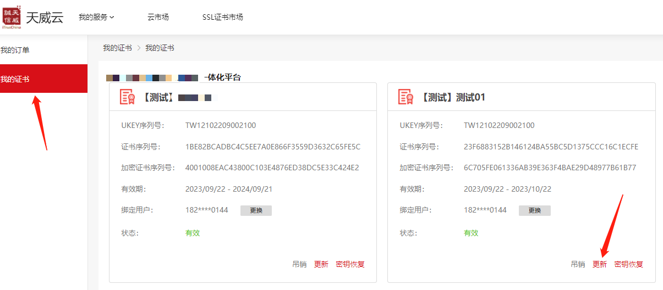Click the 【测试】测试01 card title
This screenshot has height=290, width=663.
pos(453,97)
